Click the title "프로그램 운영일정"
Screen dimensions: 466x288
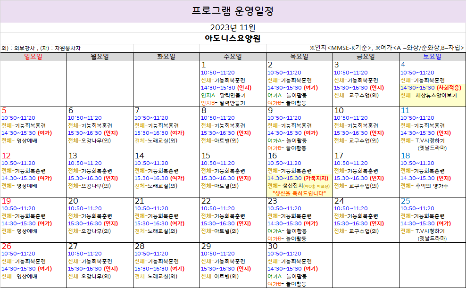pos(233,11)
